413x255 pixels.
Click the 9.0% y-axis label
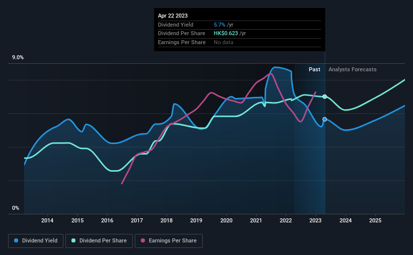click(x=18, y=58)
